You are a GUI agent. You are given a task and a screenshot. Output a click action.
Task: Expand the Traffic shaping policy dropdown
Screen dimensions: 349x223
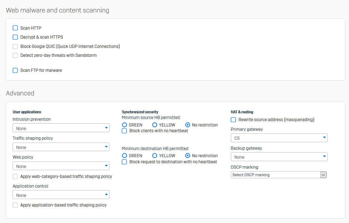(61, 147)
